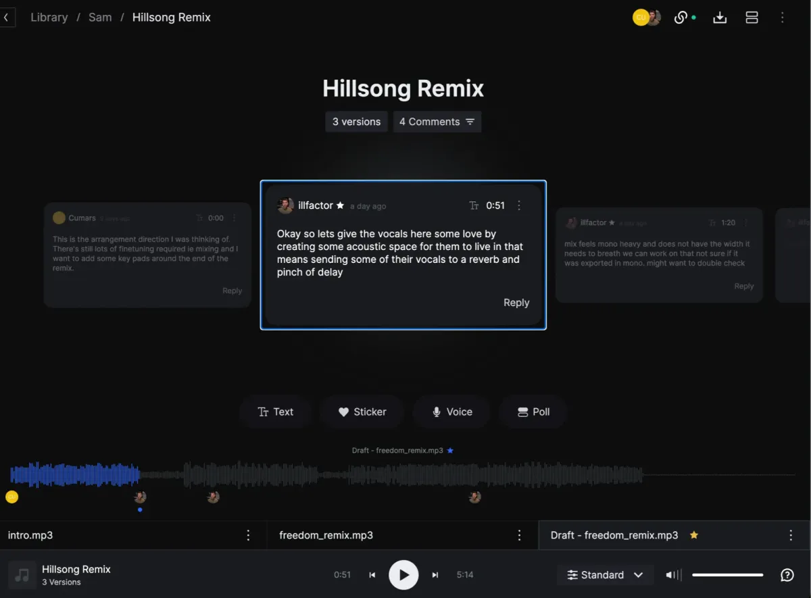Click the yellow CU marker under the waveform start
The image size is (811, 598).
(x=11, y=497)
